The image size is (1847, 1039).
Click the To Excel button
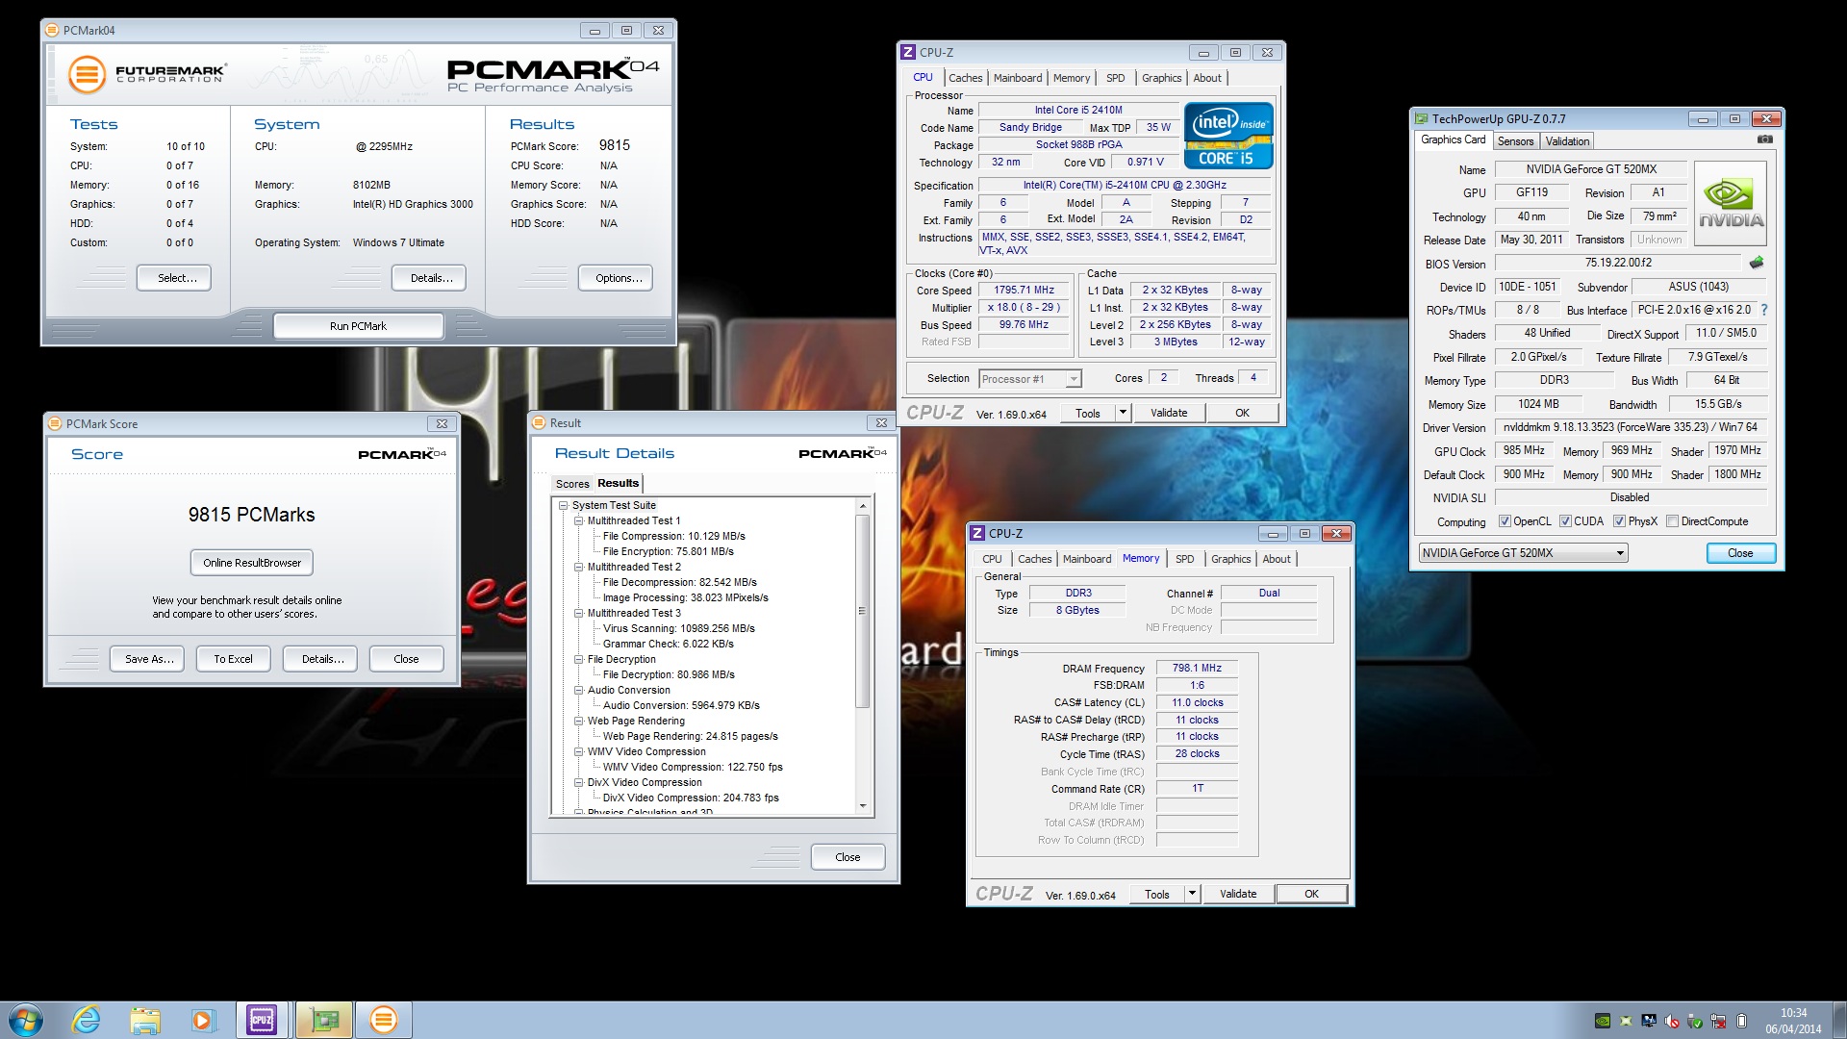coord(233,659)
